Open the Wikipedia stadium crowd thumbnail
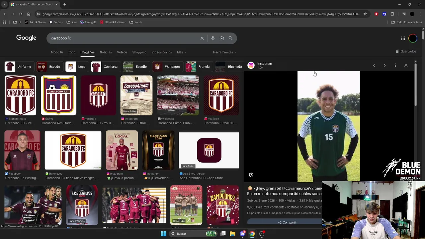Screen dimensions: 425x239 coord(178,95)
